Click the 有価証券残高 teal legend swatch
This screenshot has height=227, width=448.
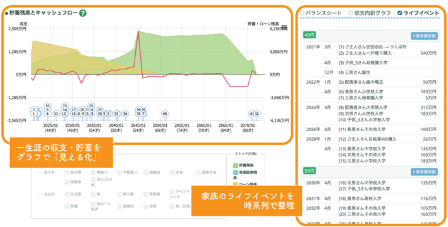(x=236, y=173)
